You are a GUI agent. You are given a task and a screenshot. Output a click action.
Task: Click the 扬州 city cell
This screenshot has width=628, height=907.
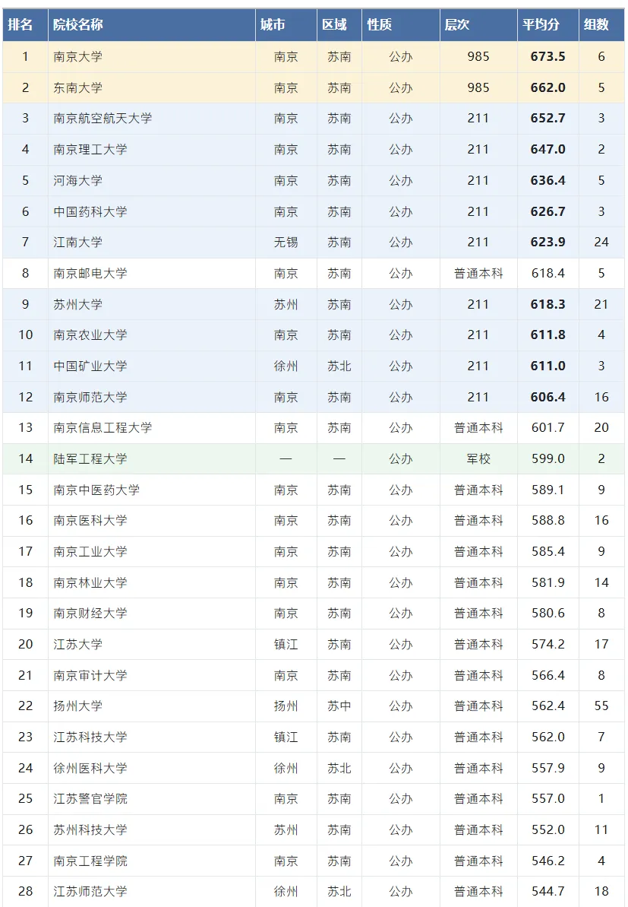(286, 706)
